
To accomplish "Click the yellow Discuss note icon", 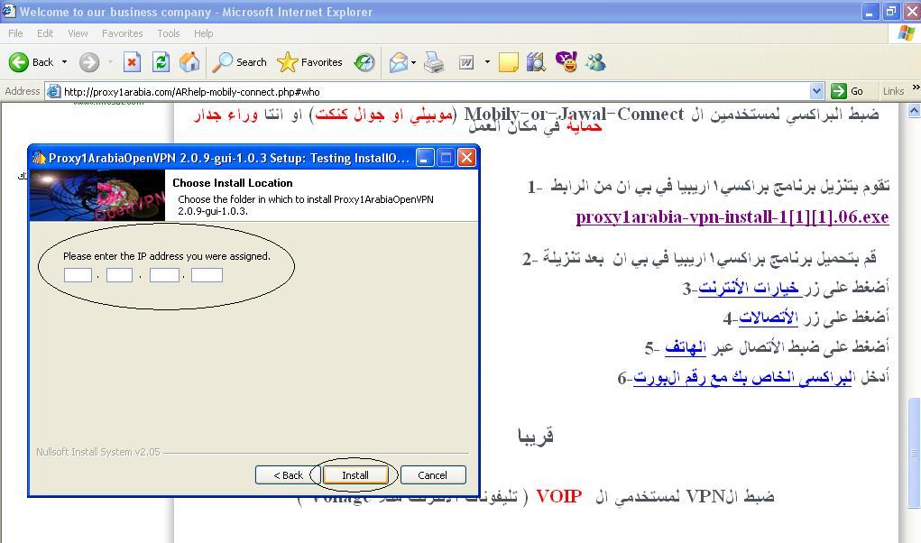I will pyautogui.click(x=509, y=61).
